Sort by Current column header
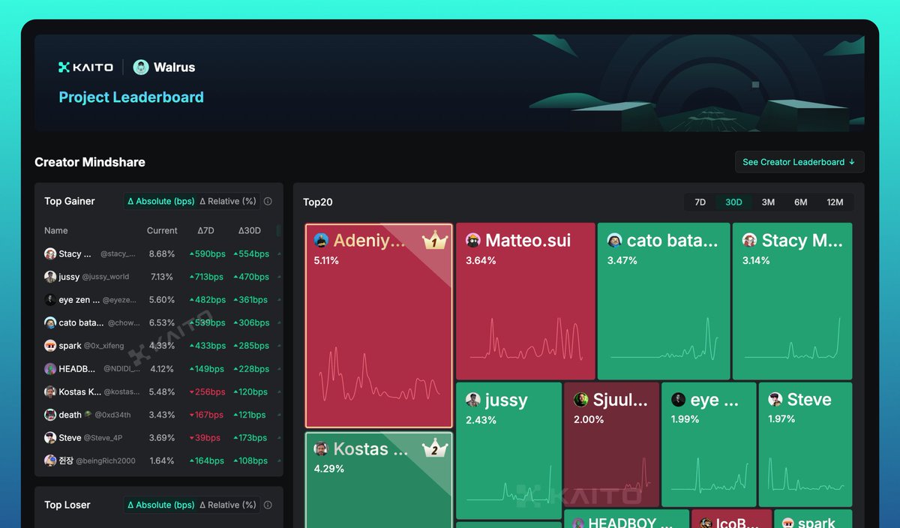Image resolution: width=900 pixels, height=528 pixels. (x=162, y=231)
